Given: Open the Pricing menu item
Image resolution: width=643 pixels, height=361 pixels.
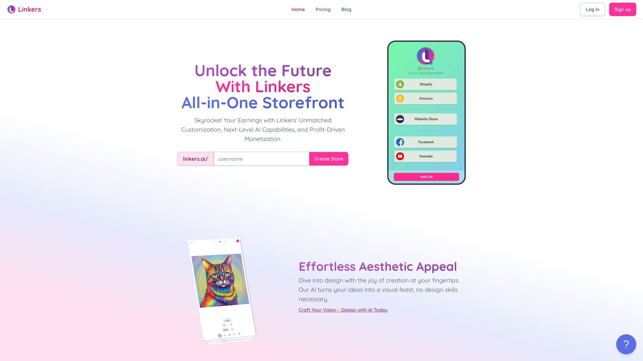Looking at the screenshot, I should click(x=323, y=9).
